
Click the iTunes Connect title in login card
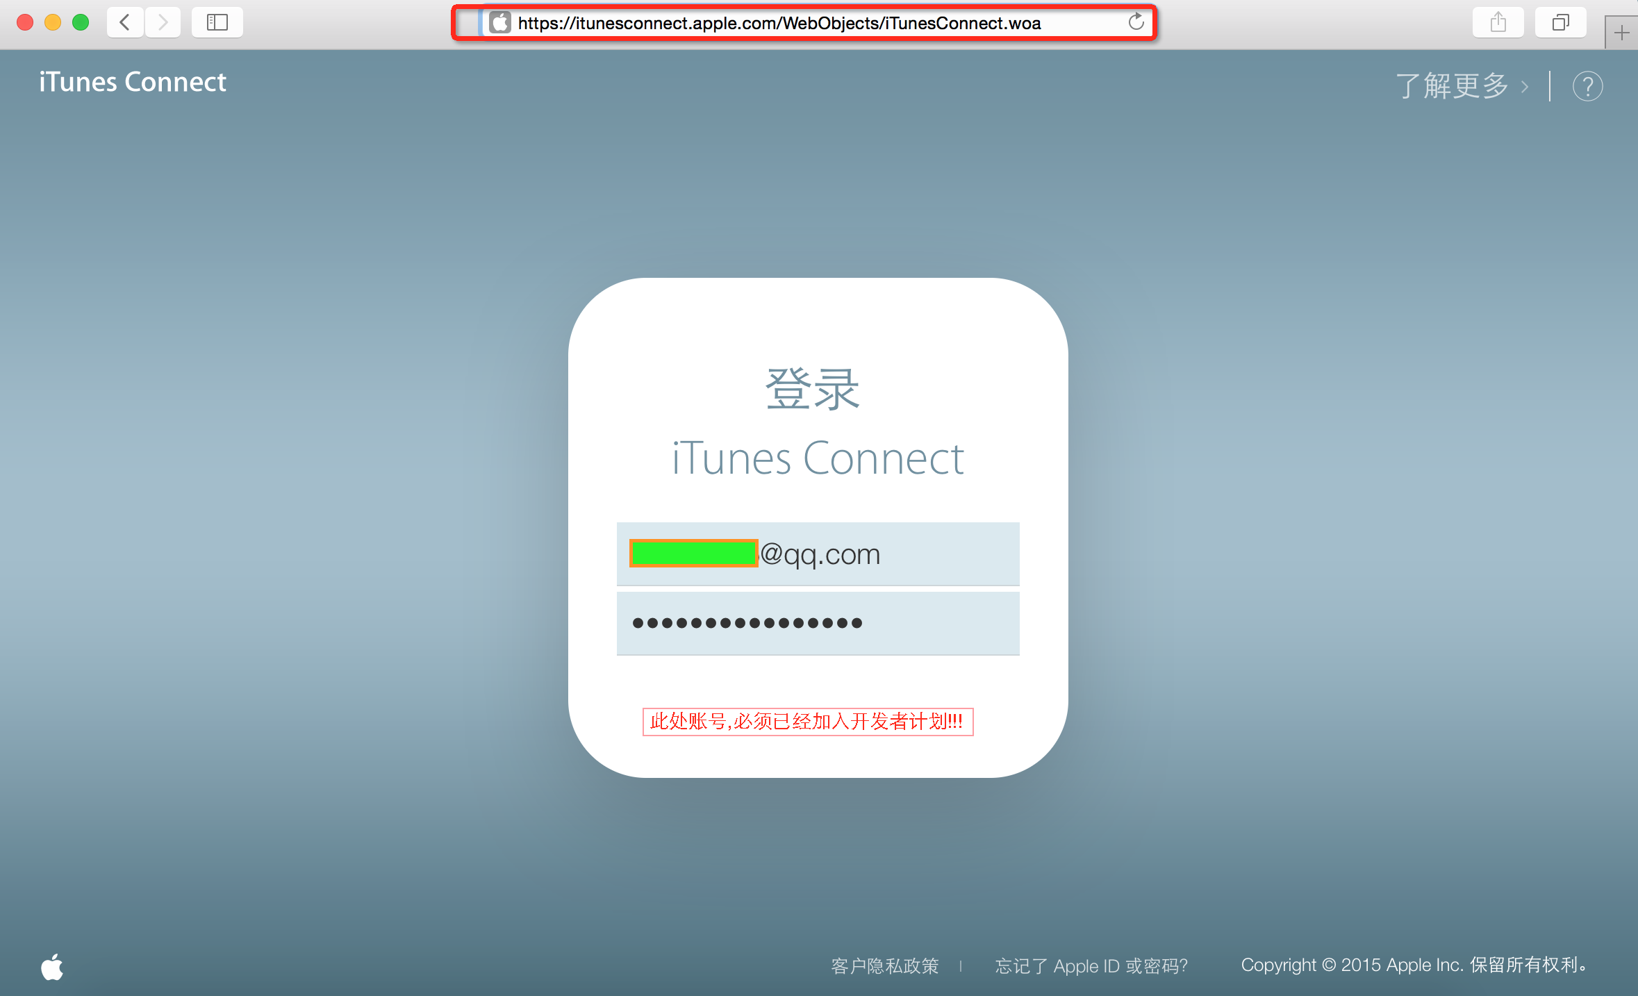(x=818, y=458)
